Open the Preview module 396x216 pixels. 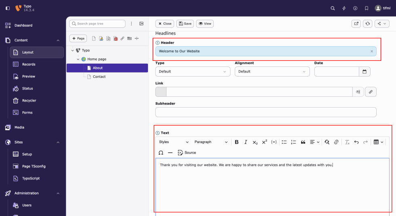tap(37, 77)
